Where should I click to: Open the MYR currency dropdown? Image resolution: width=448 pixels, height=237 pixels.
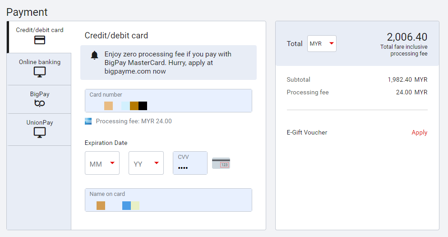coord(322,44)
